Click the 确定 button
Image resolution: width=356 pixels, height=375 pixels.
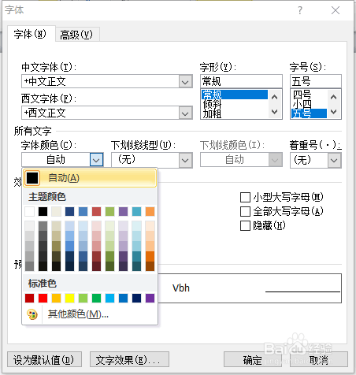tap(253, 359)
